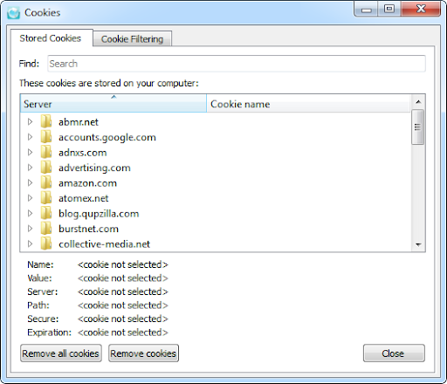
Task: Select the burstnet.com row
Action: 216,229
